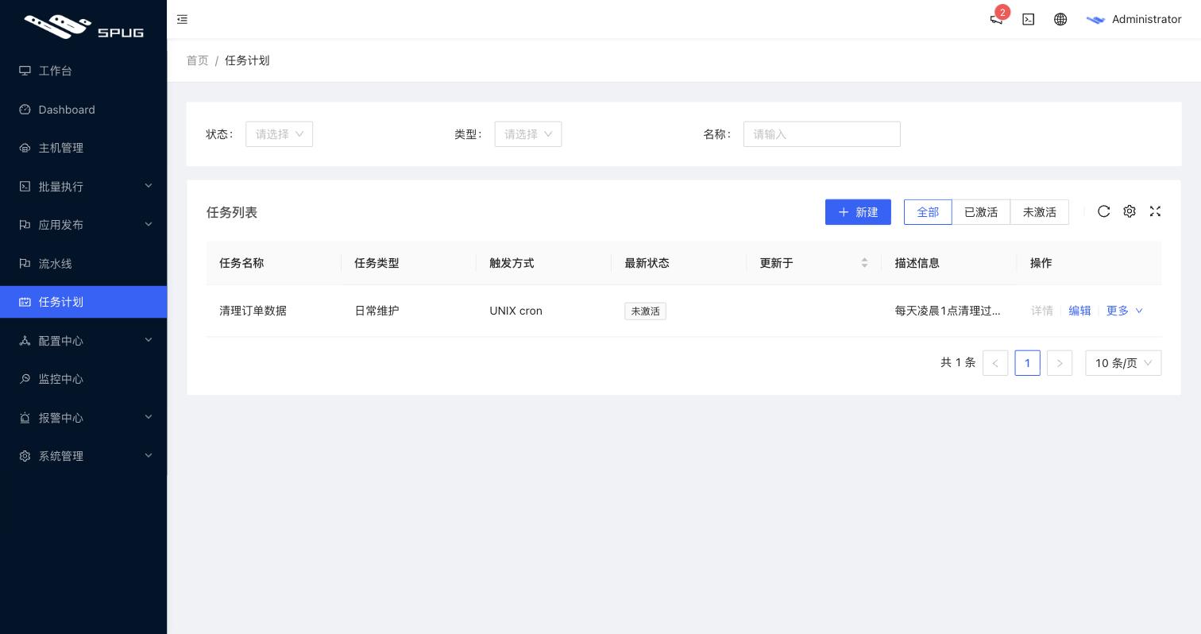Click the 批量执行 code icon
The image size is (1201, 634).
tap(25, 187)
